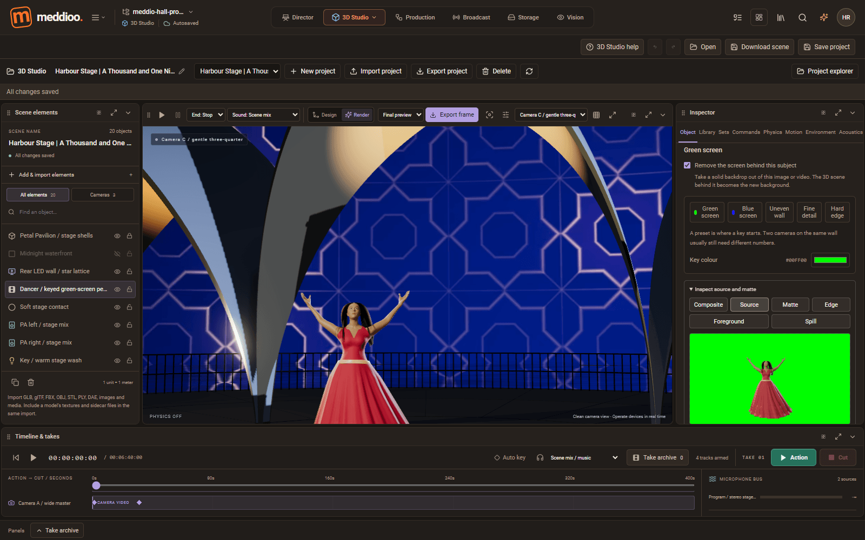Lock the Key warm stage wash element
The width and height of the screenshot is (865, 540).
[x=129, y=361]
